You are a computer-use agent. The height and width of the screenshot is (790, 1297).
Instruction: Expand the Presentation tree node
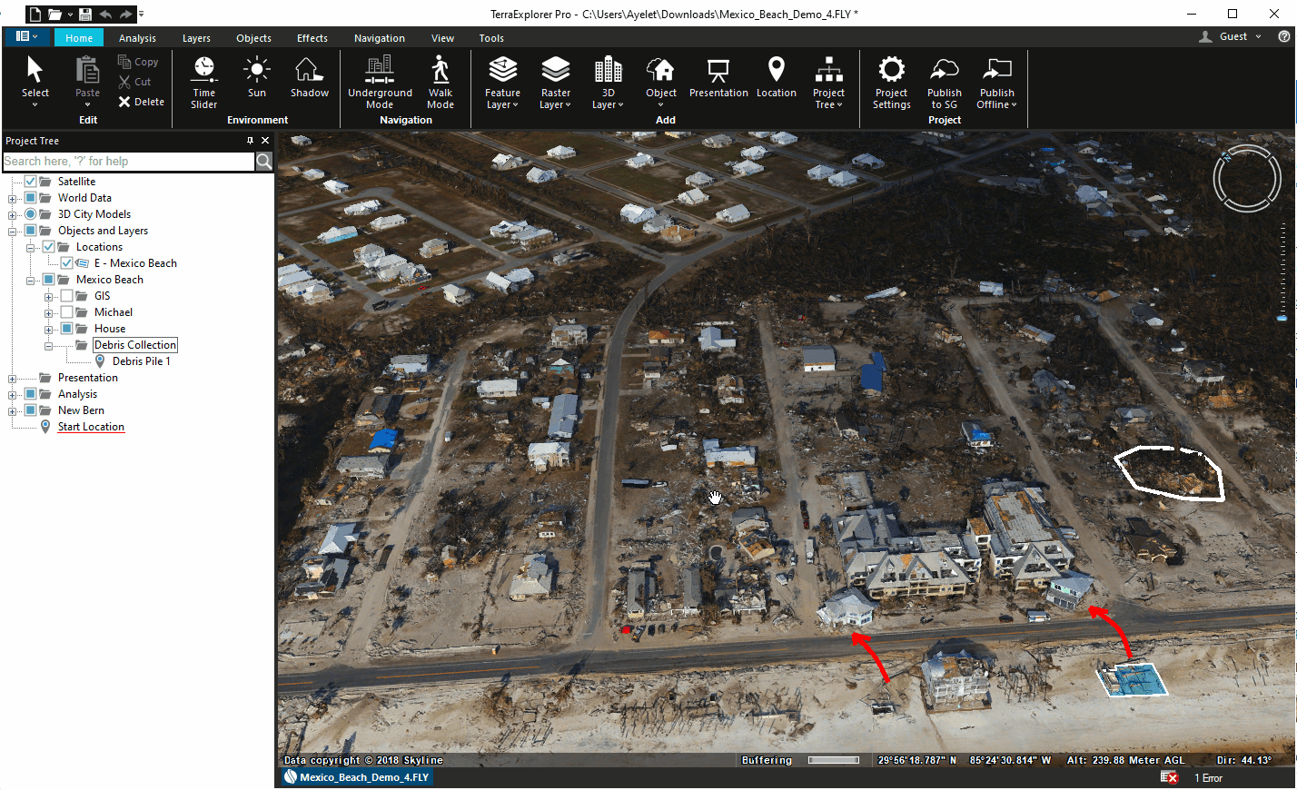(12, 379)
